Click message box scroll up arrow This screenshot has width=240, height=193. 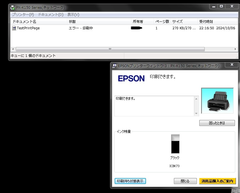[x=196, y=99]
